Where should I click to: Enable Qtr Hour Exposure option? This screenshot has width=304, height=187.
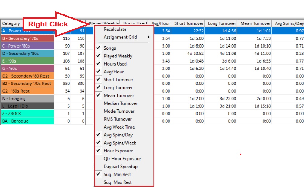(122, 159)
